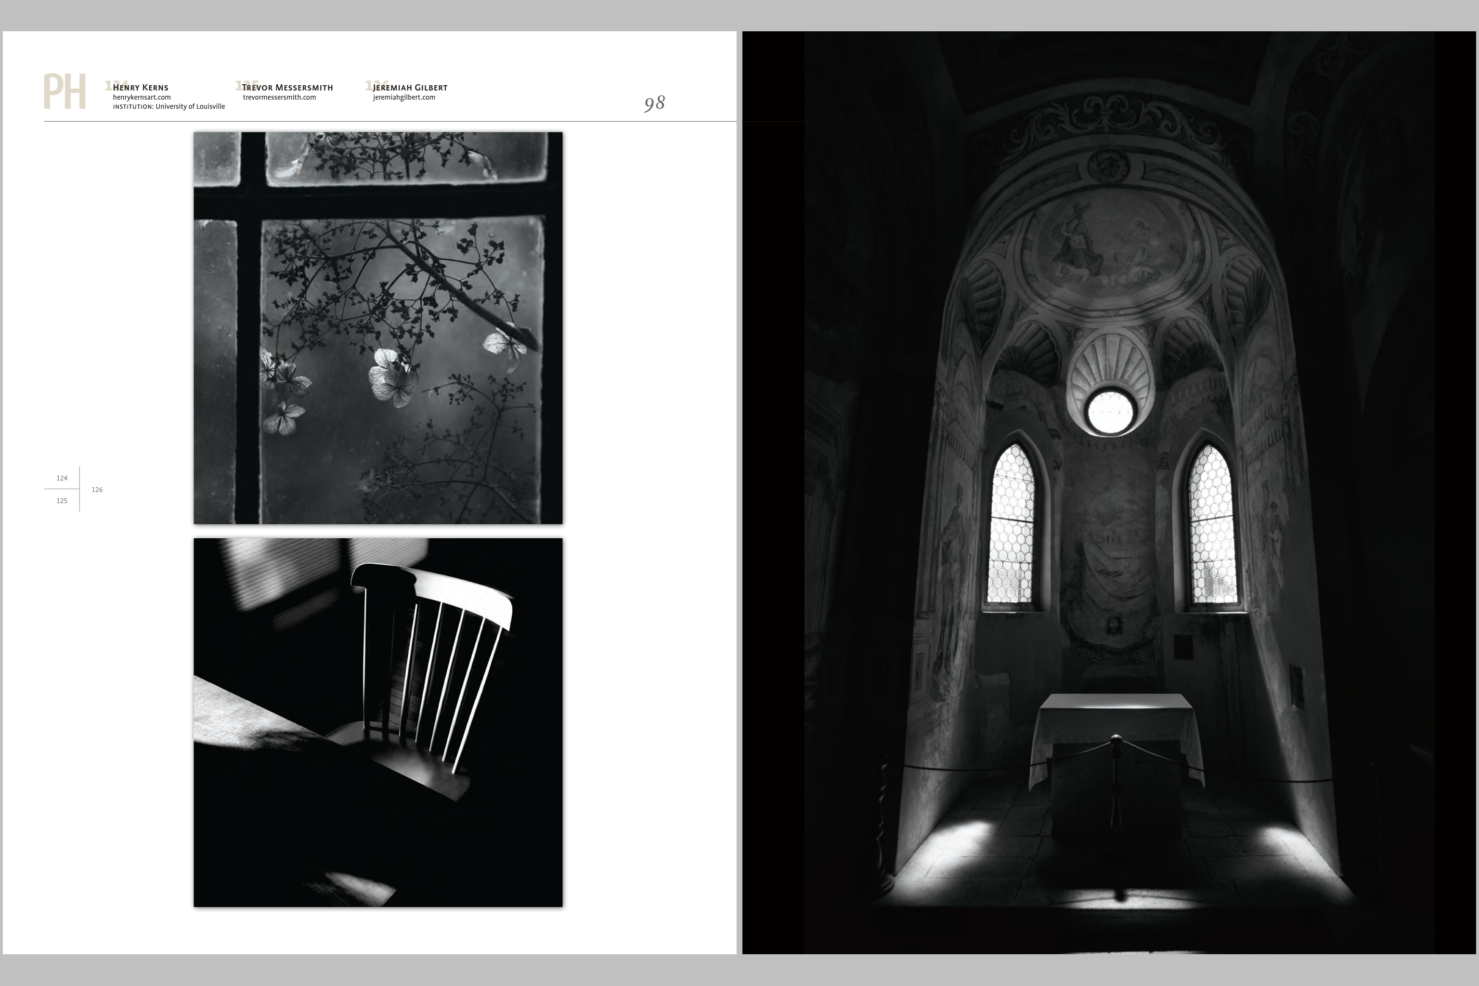
Task: Open the henrykernsart.com link
Action: (x=142, y=97)
